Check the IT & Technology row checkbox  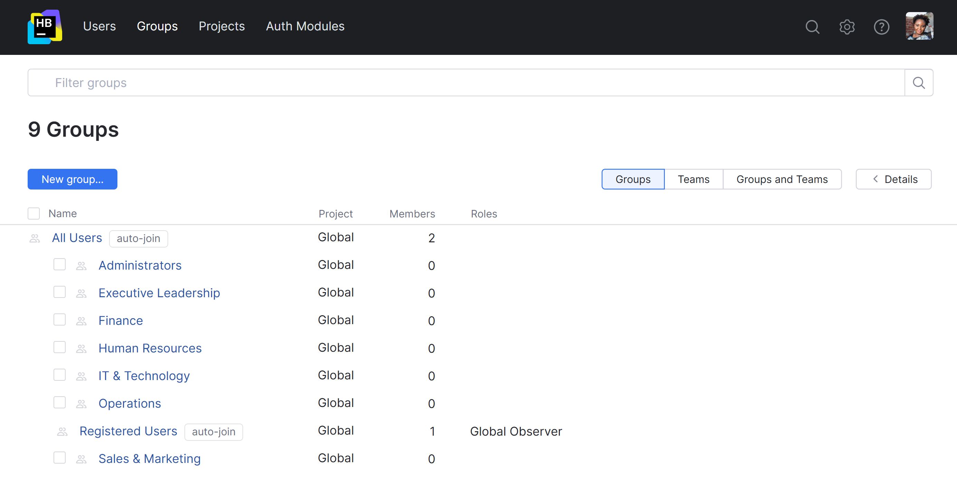click(59, 375)
